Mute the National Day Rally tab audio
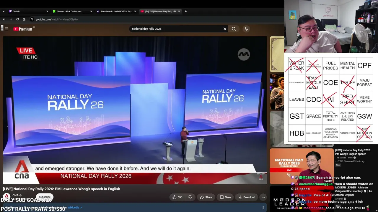 coord(175,11)
